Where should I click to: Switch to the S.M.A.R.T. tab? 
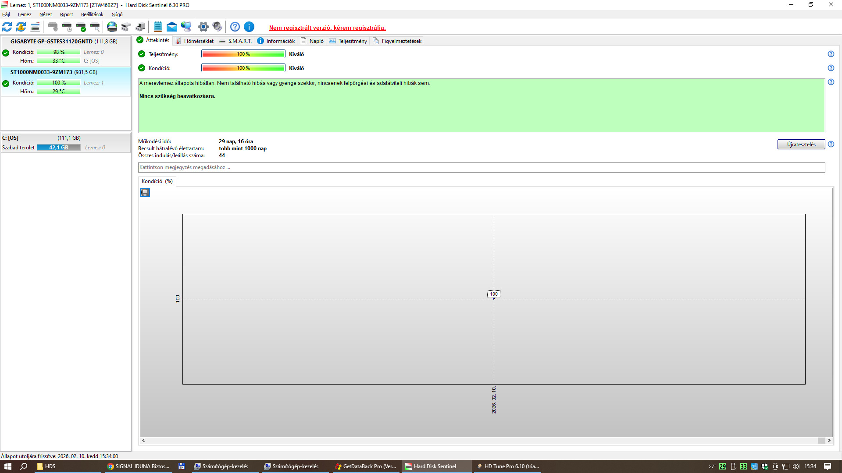[235, 41]
